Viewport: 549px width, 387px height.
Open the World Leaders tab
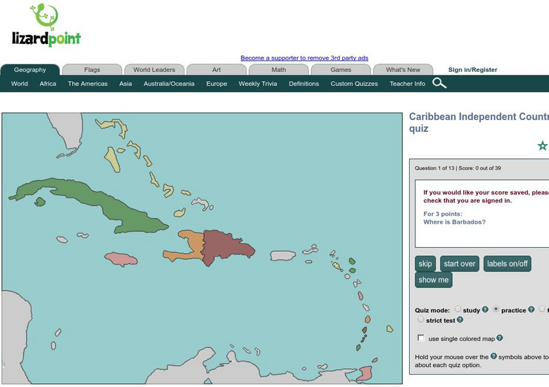[x=154, y=70]
